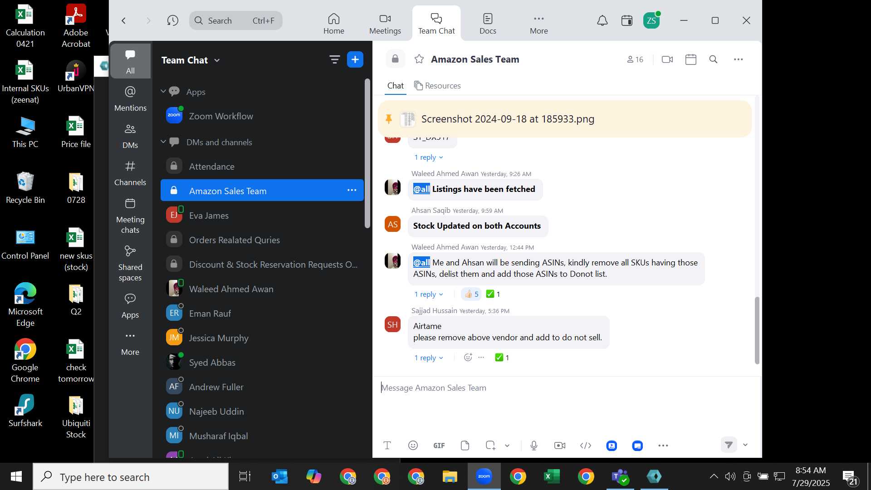Open Orders Realated Quries channel
Image resolution: width=871 pixels, height=490 pixels.
(262, 240)
